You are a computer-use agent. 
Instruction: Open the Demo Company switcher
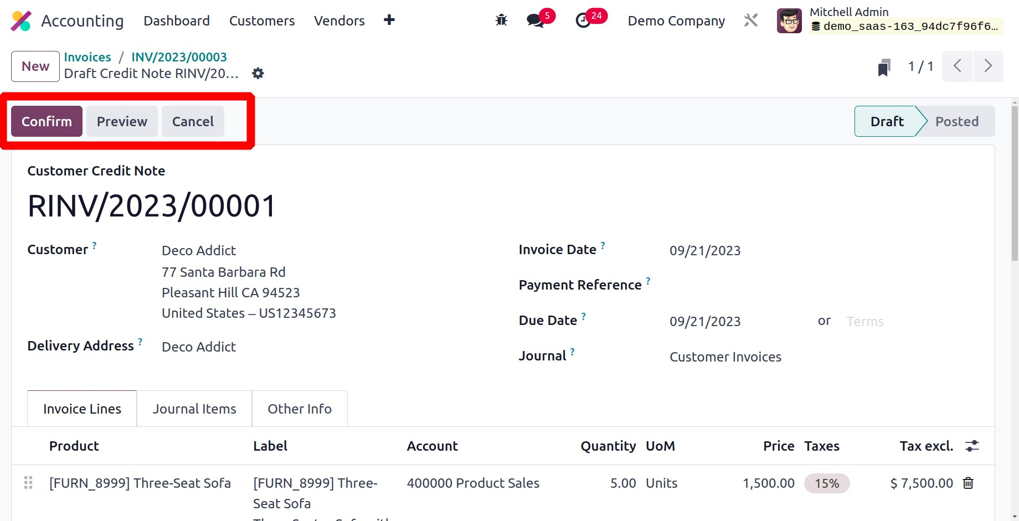(x=676, y=21)
